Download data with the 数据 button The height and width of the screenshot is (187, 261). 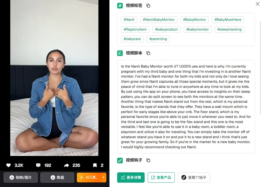[57, 177]
